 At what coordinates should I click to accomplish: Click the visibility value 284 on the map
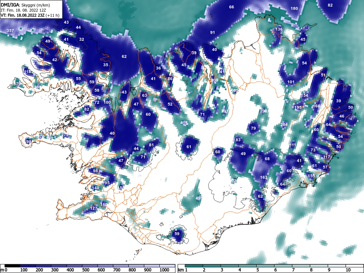tap(284, 124)
